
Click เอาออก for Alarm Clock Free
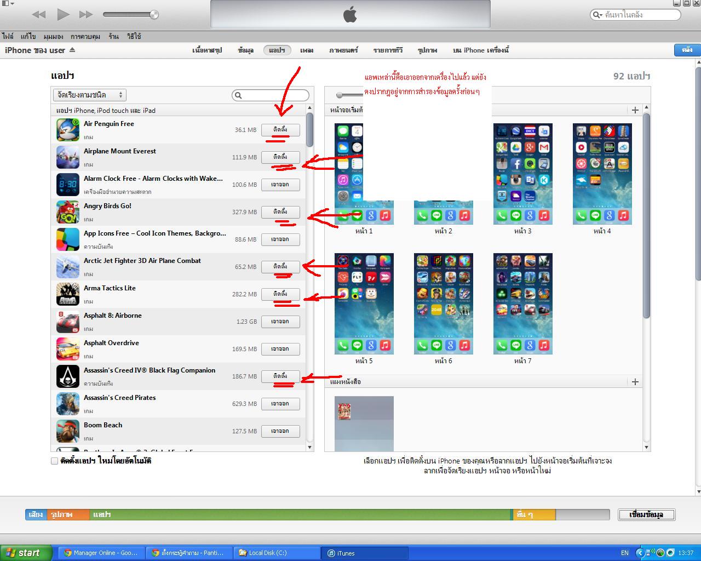(x=280, y=185)
